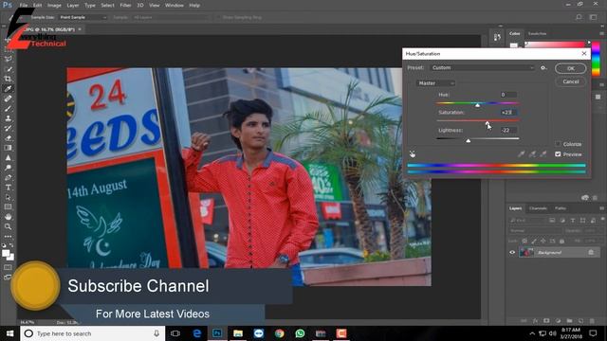Screen dimensions: 607x341
Task: Open the Layers panel flyout menu
Action: tap(601, 208)
